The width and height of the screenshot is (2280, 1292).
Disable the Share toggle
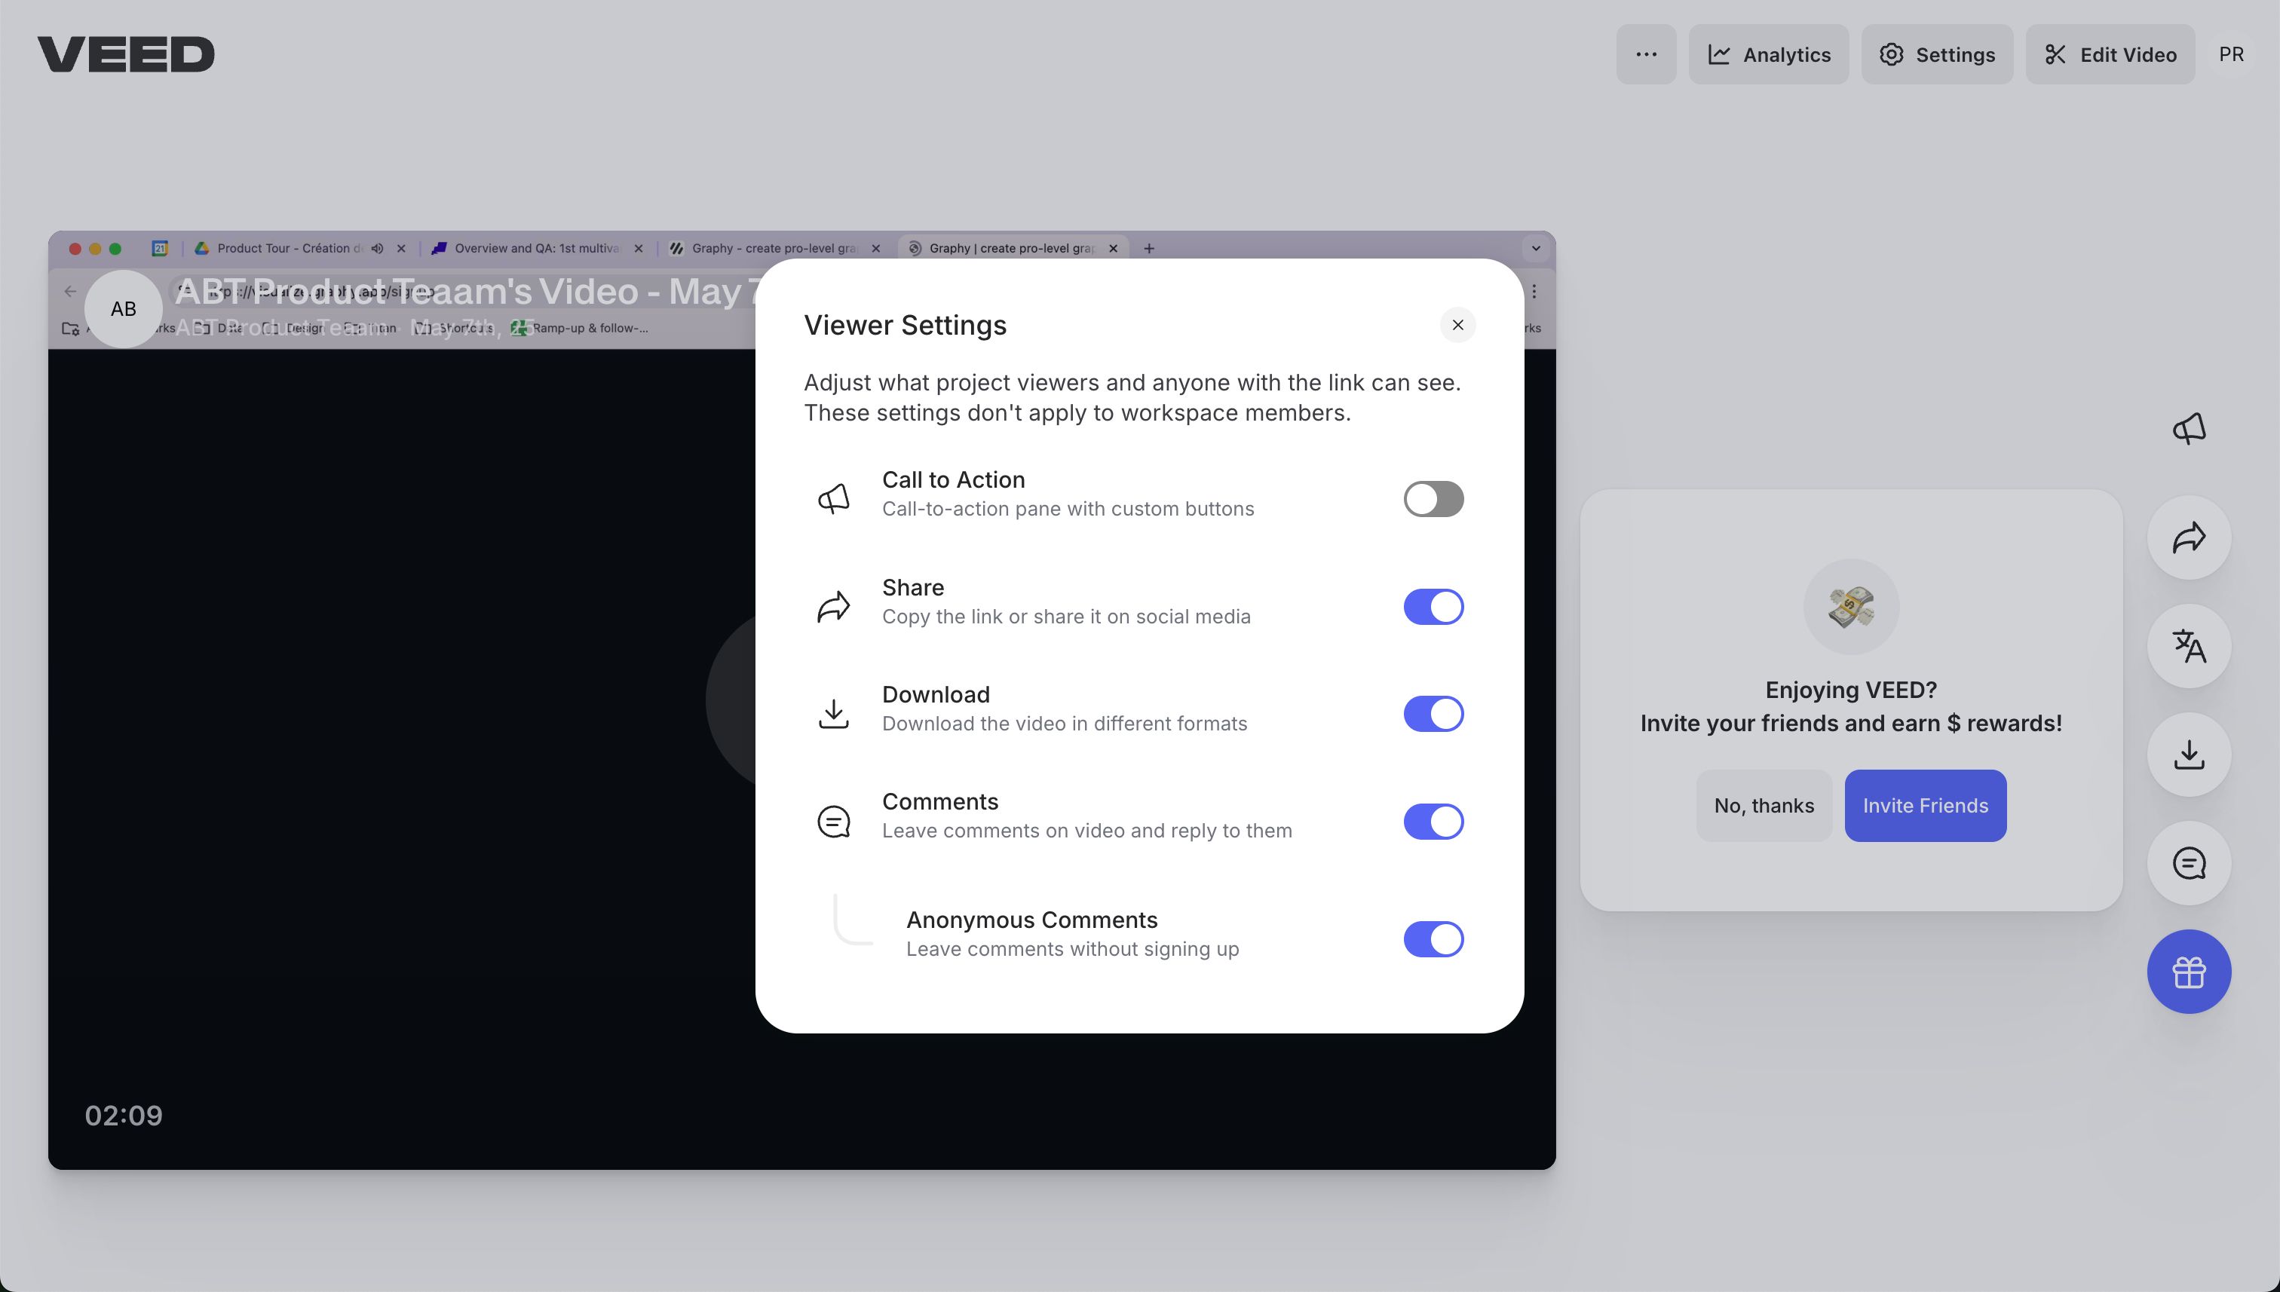(1433, 607)
